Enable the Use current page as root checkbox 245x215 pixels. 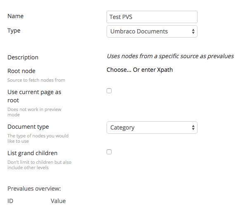[x=109, y=91]
